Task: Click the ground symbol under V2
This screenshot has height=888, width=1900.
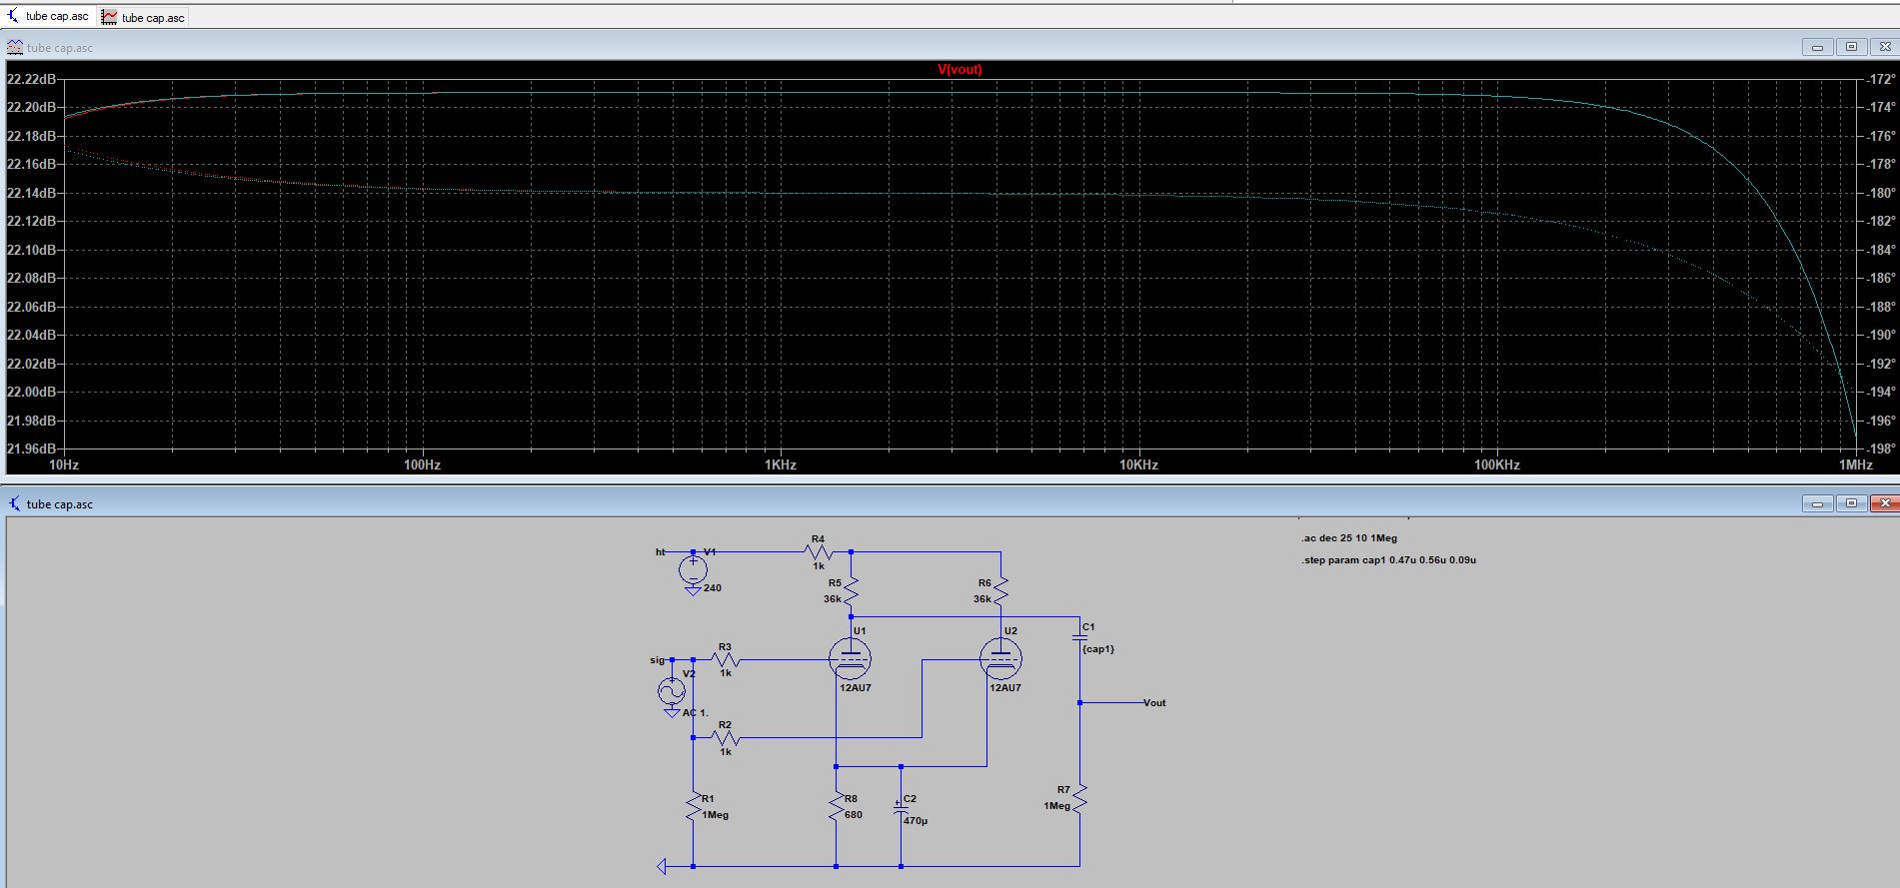Action: pyautogui.click(x=671, y=711)
